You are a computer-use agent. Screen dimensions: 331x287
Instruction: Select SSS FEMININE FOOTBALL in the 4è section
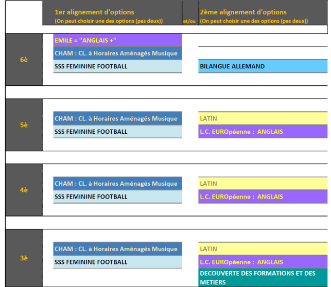coord(117,196)
